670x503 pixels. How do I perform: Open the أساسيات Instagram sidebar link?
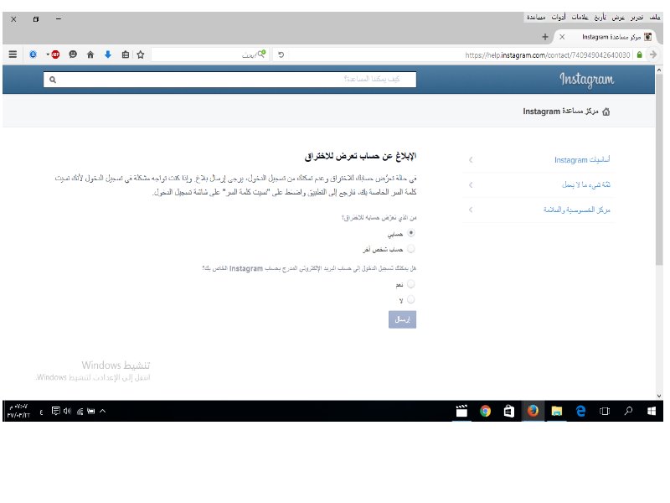pyautogui.click(x=582, y=159)
